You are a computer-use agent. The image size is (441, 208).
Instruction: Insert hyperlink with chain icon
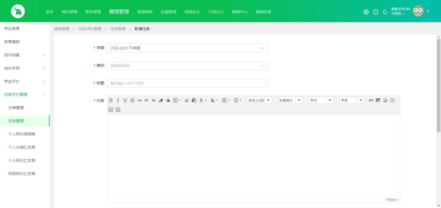tap(371, 100)
